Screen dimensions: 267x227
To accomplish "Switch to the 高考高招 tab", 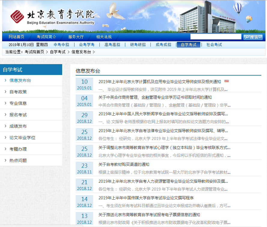I will (112, 45).
